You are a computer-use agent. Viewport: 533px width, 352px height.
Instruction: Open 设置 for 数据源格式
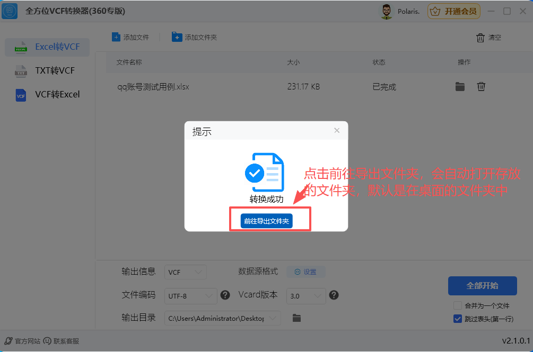point(306,272)
